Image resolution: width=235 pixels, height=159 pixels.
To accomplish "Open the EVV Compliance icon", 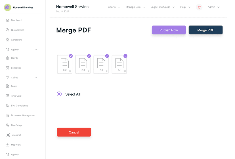I will [x=8, y=106].
